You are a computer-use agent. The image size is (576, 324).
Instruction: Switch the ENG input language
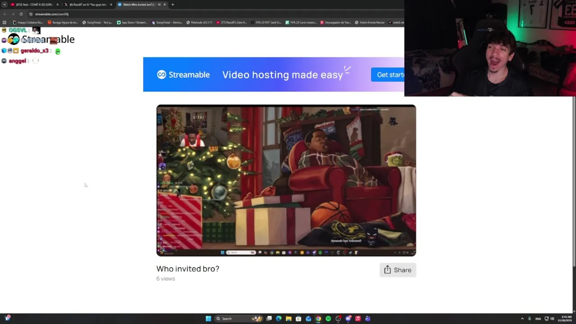(x=538, y=319)
